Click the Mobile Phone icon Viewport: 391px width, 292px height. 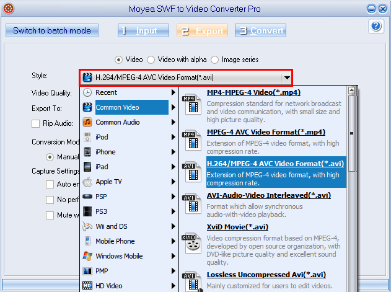(87, 241)
